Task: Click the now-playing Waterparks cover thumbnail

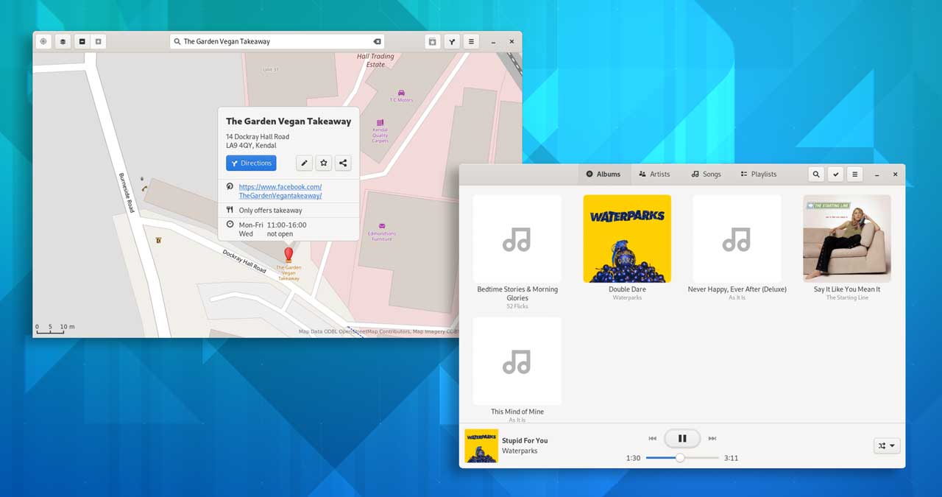Action: click(481, 445)
